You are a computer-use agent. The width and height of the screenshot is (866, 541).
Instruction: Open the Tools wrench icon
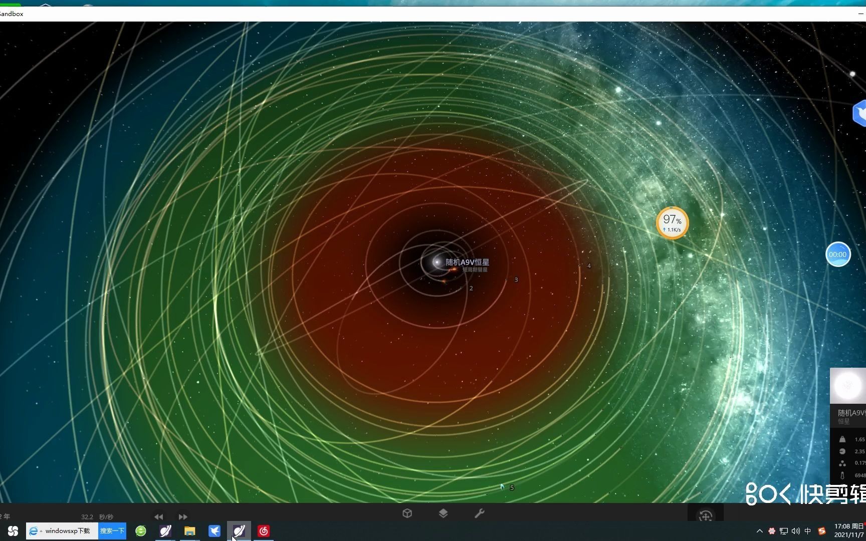[x=479, y=513]
